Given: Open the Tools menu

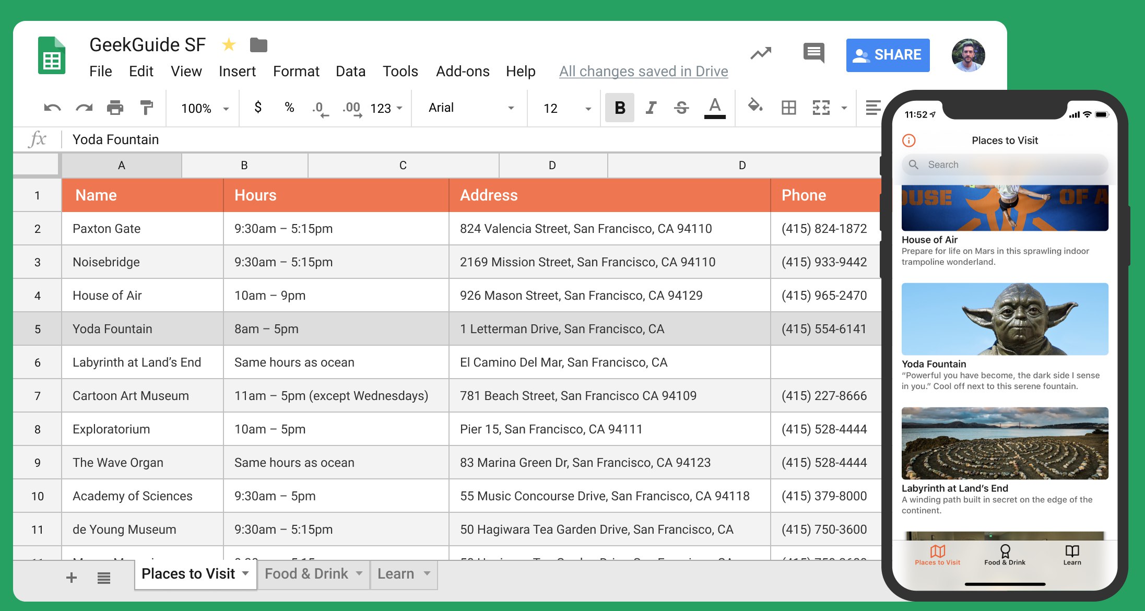Looking at the screenshot, I should (x=400, y=71).
